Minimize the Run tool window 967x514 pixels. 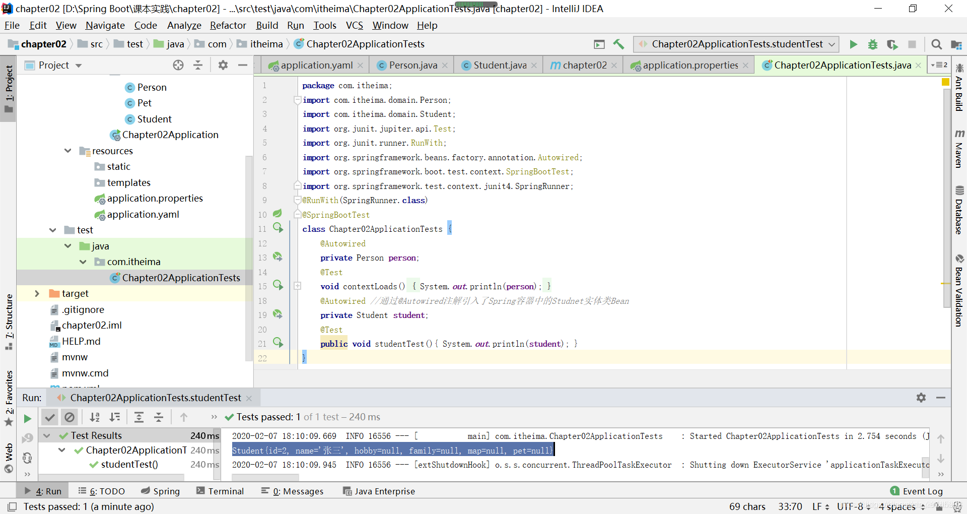[x=940, y=398]
